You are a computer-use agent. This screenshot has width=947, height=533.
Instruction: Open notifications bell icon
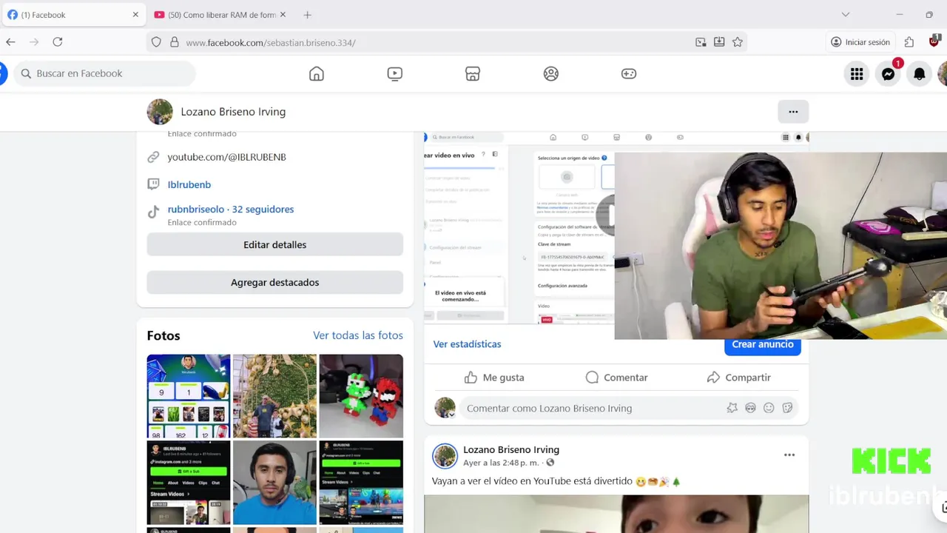920,73
